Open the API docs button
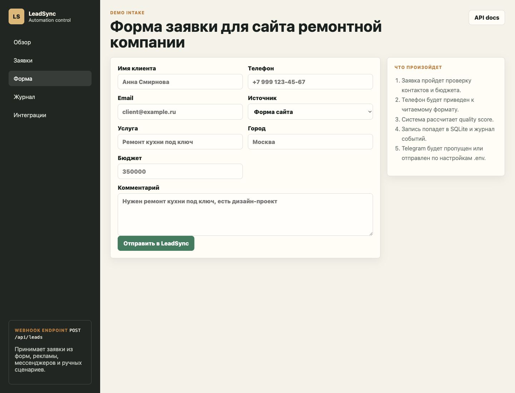This screenshot has width=515, height=393. 487,18
